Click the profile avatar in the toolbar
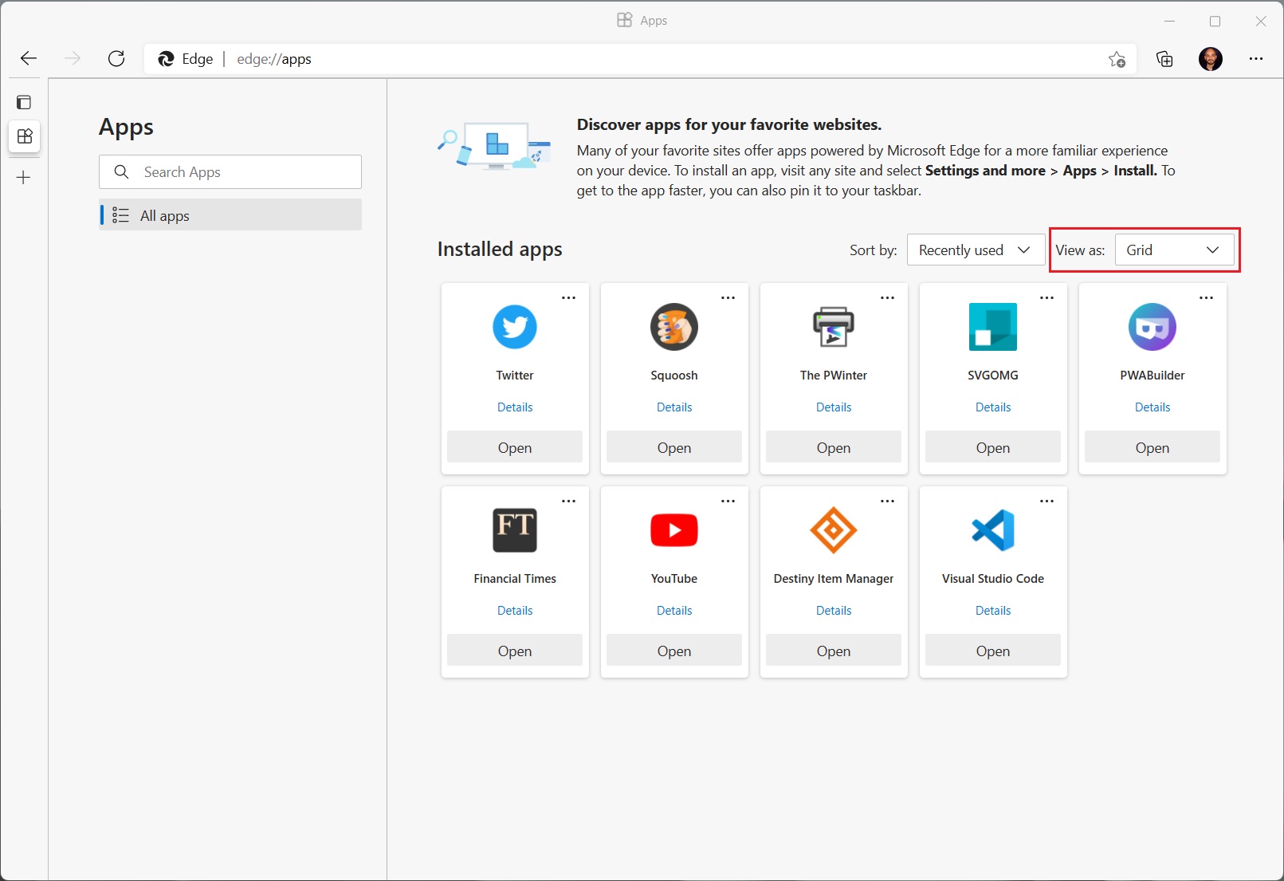The width and height of the screenshot is (1284, 881). point(1211,59)
